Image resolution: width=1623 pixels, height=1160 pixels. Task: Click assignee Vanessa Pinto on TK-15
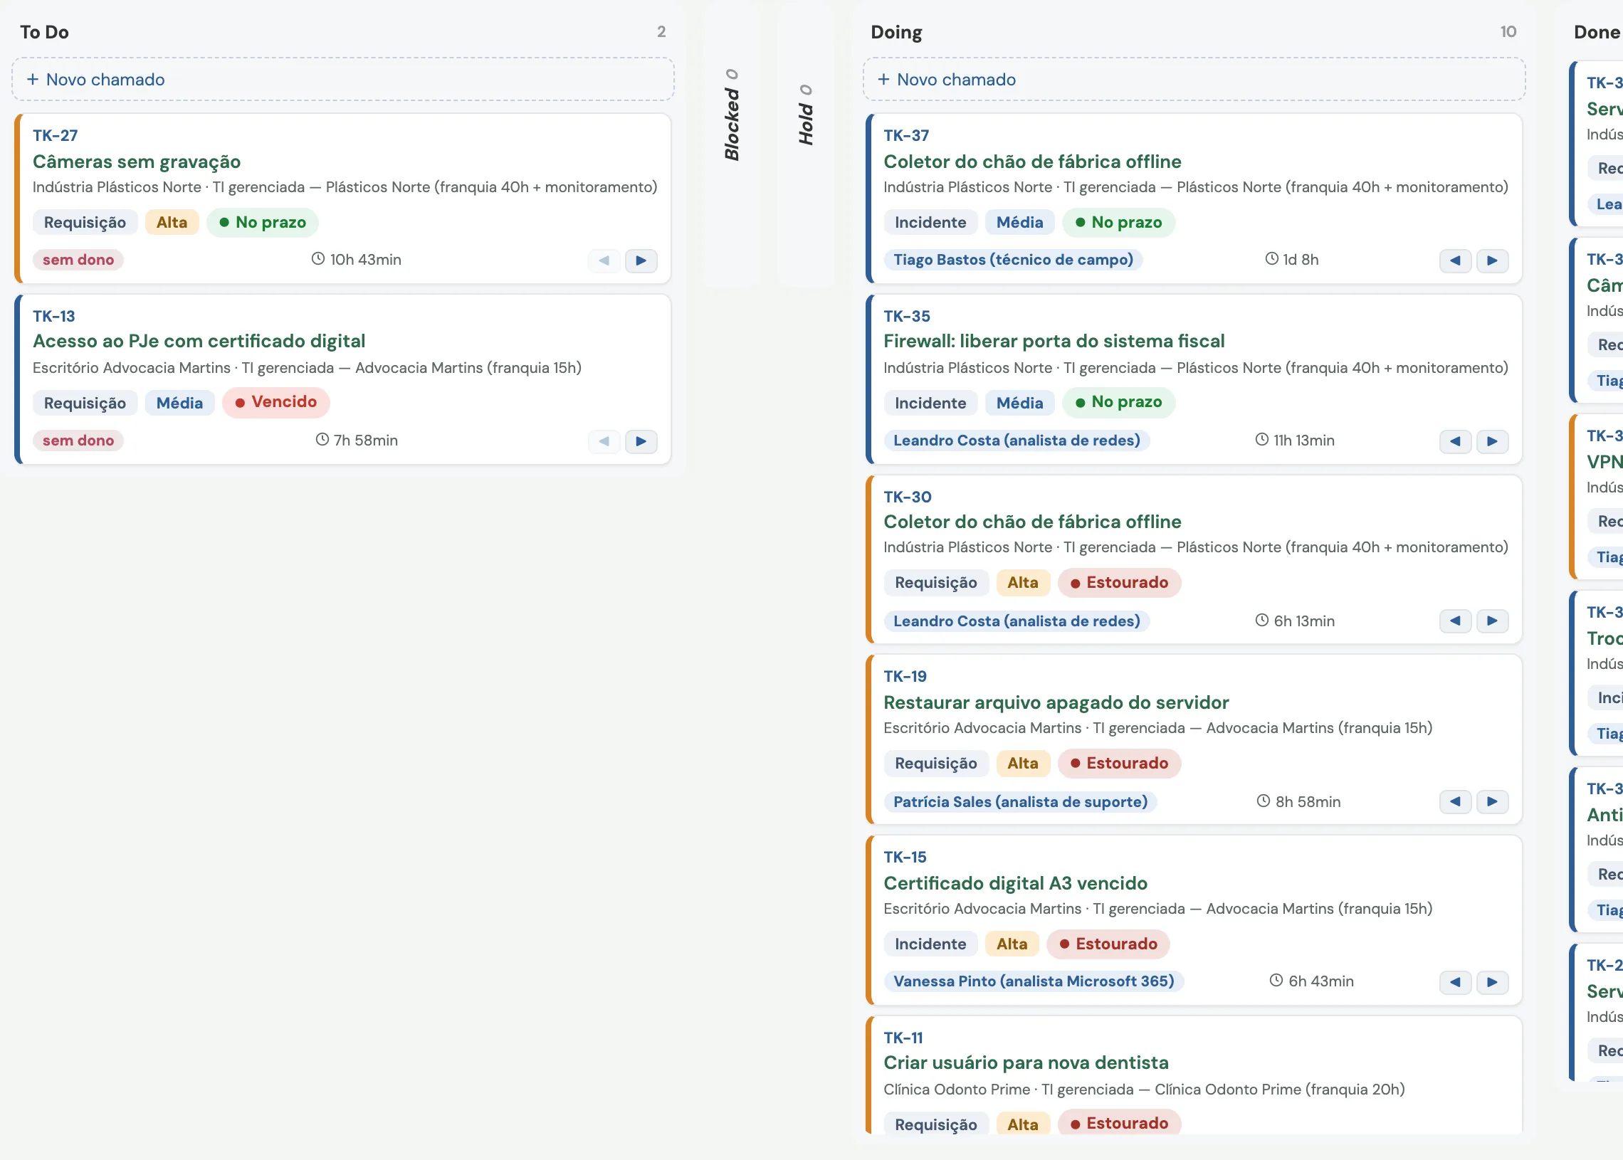point(1034,981)
